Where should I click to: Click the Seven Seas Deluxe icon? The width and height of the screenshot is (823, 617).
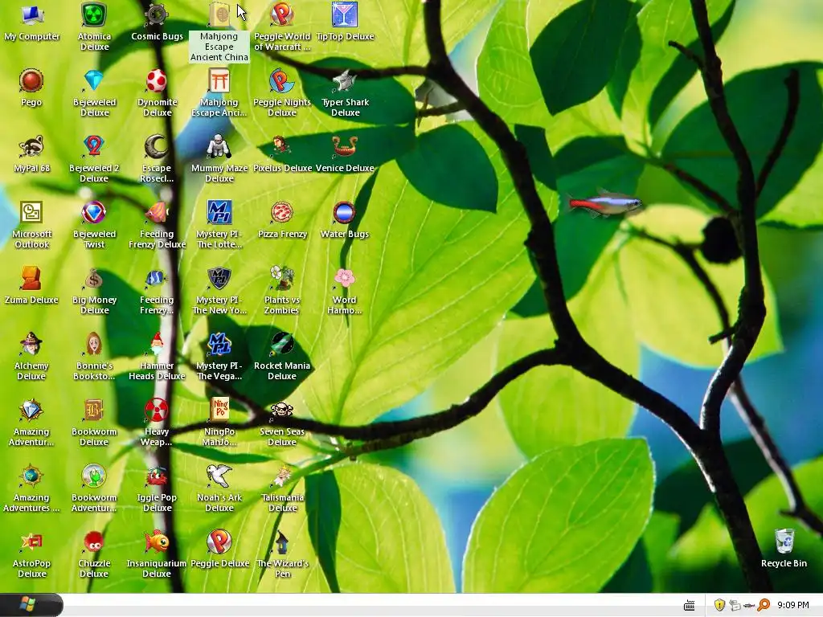coord(282,411)
